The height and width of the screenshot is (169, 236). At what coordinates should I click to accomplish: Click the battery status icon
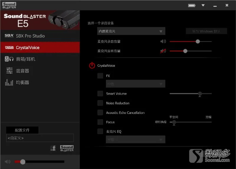(x=191, y=5)
